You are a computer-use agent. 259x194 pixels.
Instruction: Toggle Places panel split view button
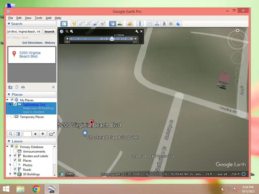(x=18, y=134)
